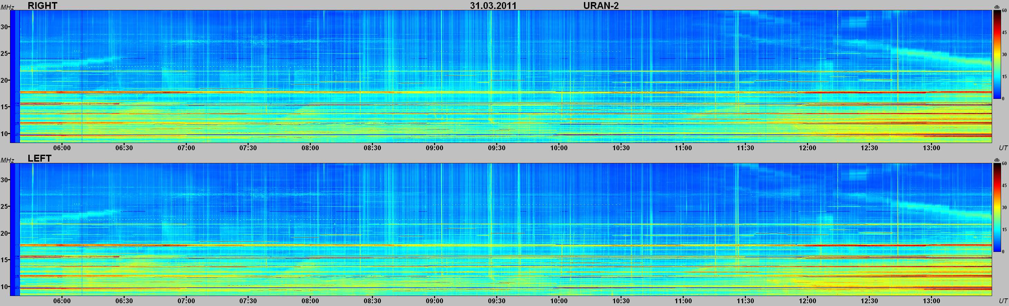Click 08:30 time tick under RIGHT panel
This screenshot has width=1009, height=306.
click(372, 148)
